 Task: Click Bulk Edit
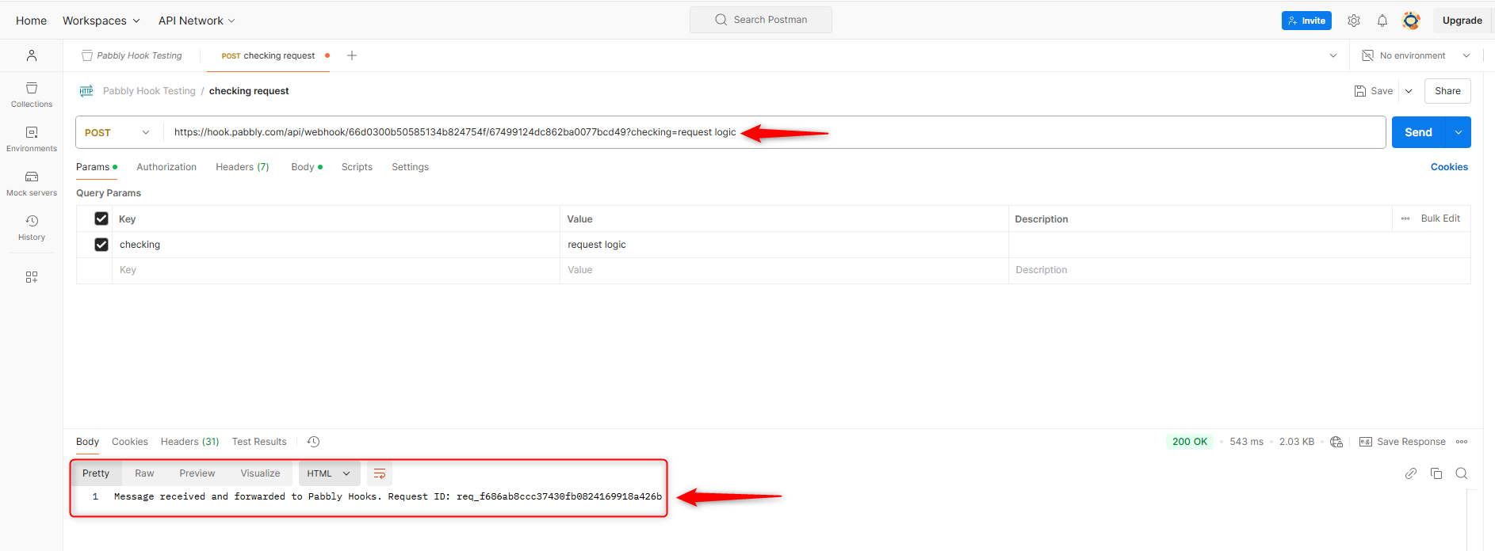click(x=1440, y=218)
